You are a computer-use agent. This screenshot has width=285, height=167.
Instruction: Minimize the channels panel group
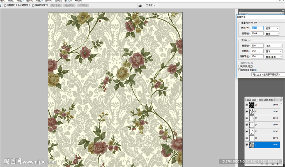pos(279,98)
